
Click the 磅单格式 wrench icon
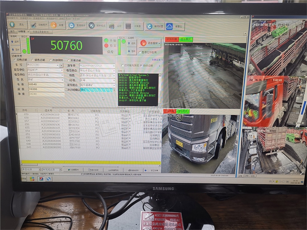point(92,25)
